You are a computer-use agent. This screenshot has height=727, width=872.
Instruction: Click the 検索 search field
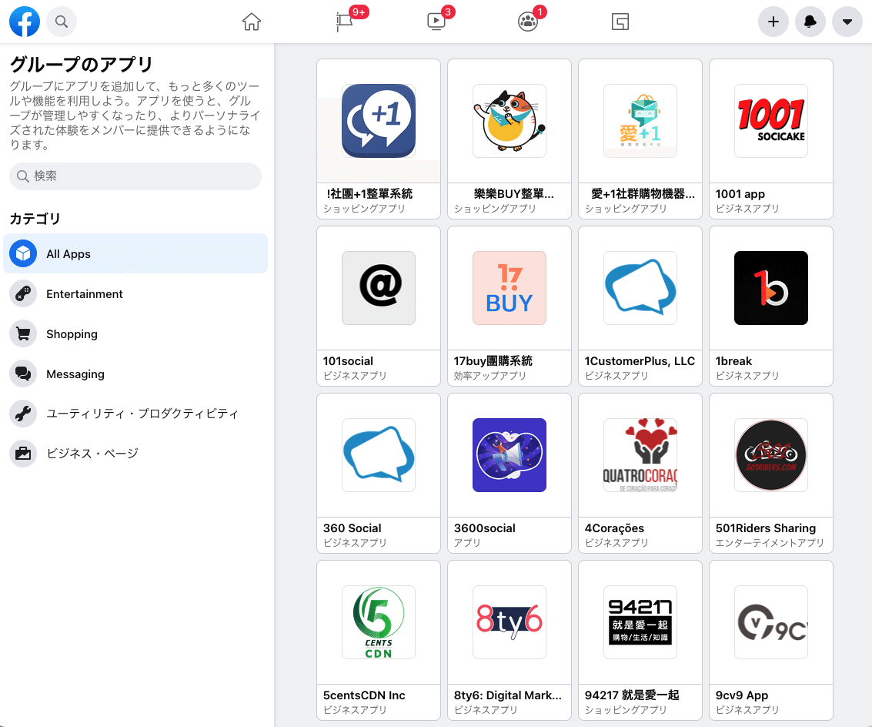point(135,176)
